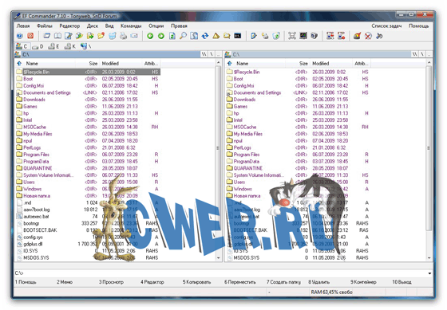The height and width of the screenshot is (310, 447).
Task: Switch to drive D button
Action: click(x=38, y=46)
